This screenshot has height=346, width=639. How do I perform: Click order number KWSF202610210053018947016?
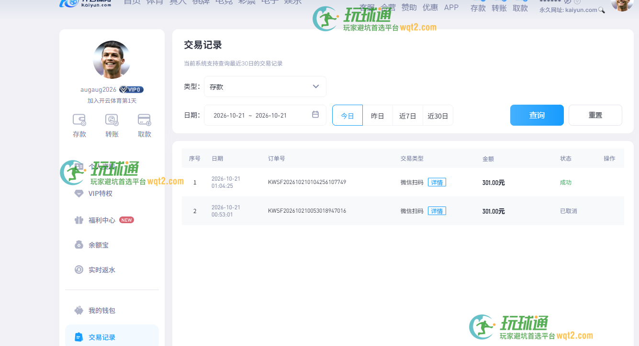click(x=307, y=211)
